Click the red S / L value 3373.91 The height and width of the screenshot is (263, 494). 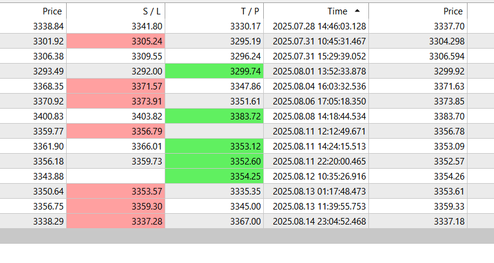click(116, 101)
